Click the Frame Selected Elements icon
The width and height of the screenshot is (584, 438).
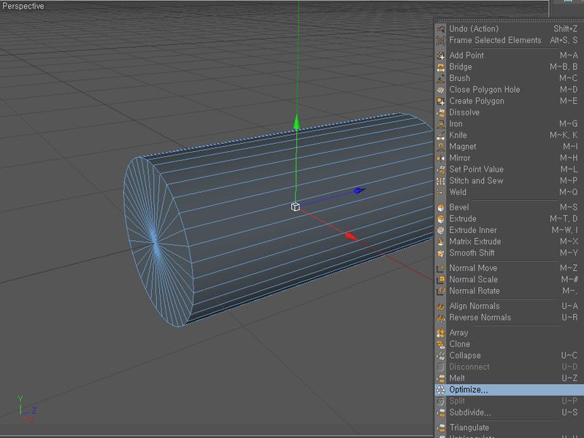pos(441,40)
